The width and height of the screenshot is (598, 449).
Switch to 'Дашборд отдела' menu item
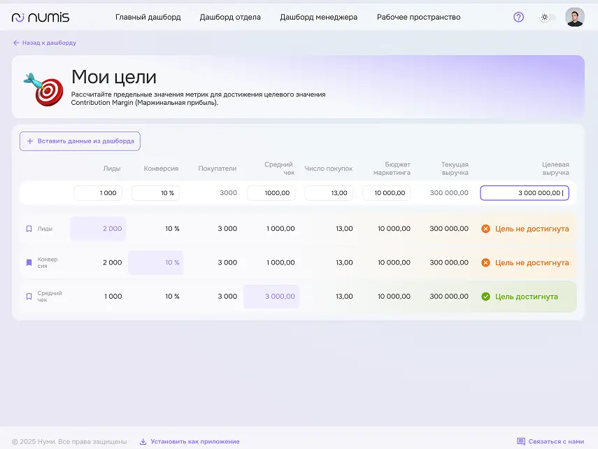coord(230,17)
